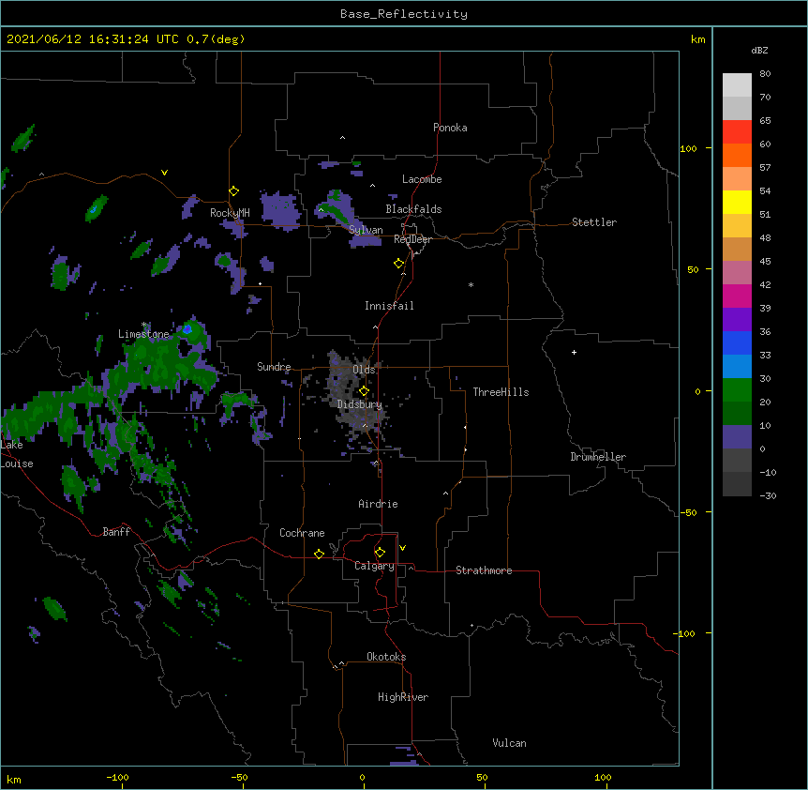Image resolution: width=808 pixels, height=790 pixels.
Task: Pick the green 20-30 dBZ legend swatch
Action: [737, 390]
